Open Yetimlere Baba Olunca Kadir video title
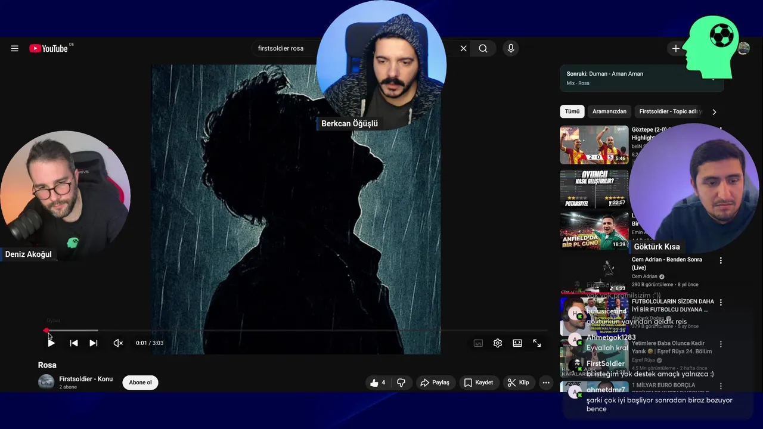 [x=672, y=347]
